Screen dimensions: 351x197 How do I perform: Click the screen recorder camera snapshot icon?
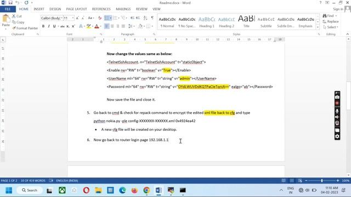click(x=337, y=97)
